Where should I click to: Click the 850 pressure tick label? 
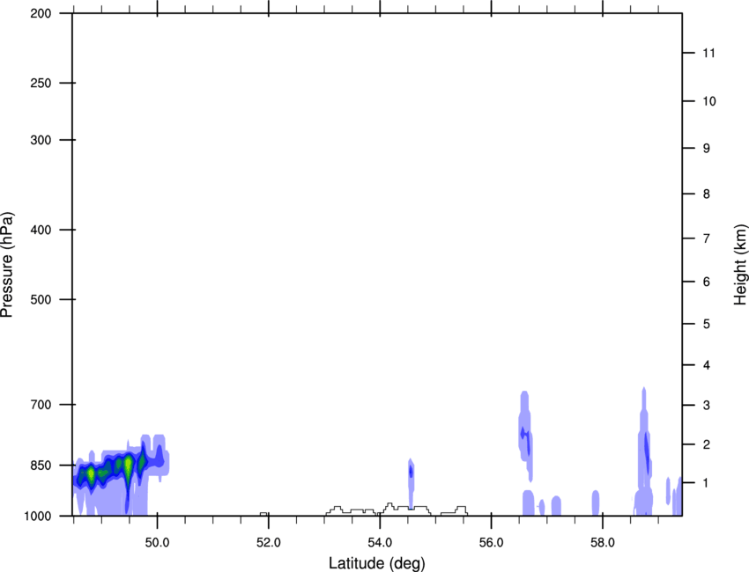[x=41, y=466]
